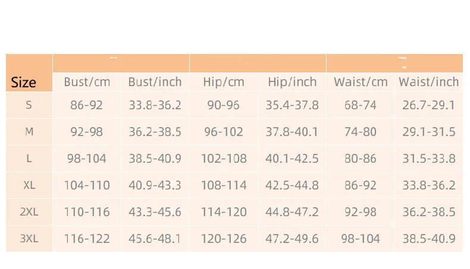Image resolution: width=470 pixels, height=269 pixels.
Task: Click the Size column header
Action: (x=24, y=82)
